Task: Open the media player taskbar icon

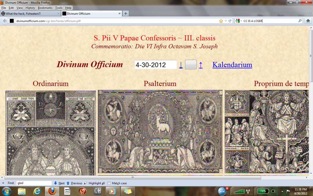Action: [x=112, y=191]
